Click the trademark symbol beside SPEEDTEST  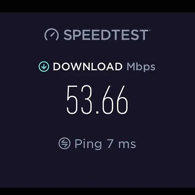[149, 30]
